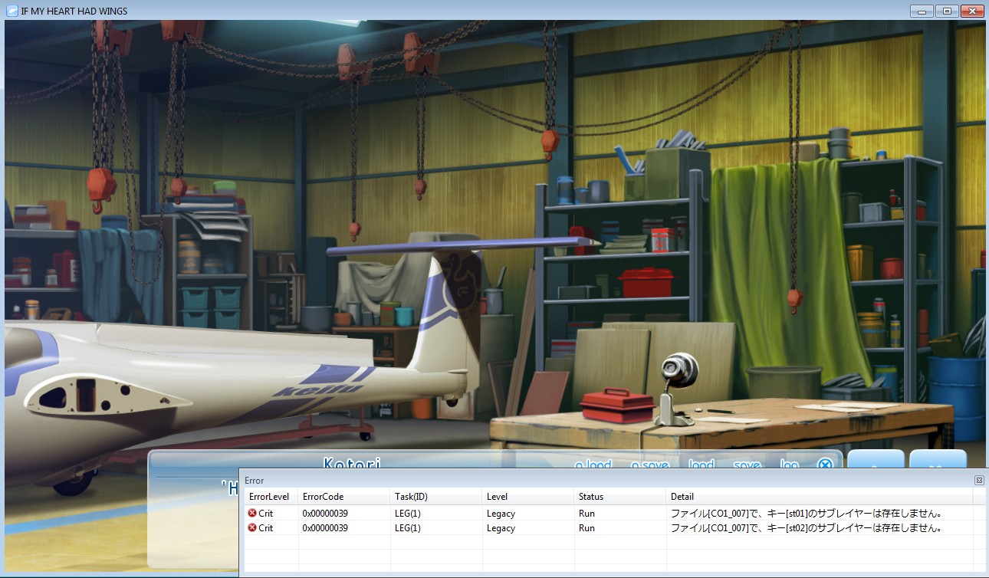Click the red Crit icon in second error row
The image size is (989, 578).
pos(252,528)
